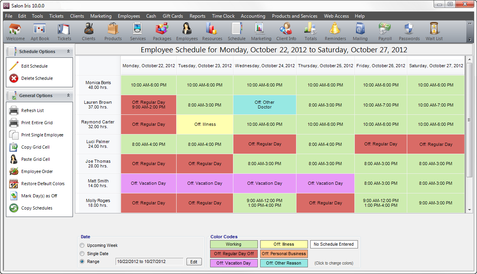Screen dimensions: 477x274
Task: Click the Off: Other Reason swatch
Action: [x=284, y=263]
